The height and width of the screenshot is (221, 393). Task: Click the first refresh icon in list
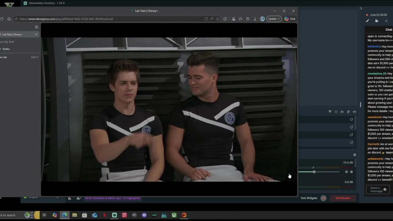(x=352, y=119)
